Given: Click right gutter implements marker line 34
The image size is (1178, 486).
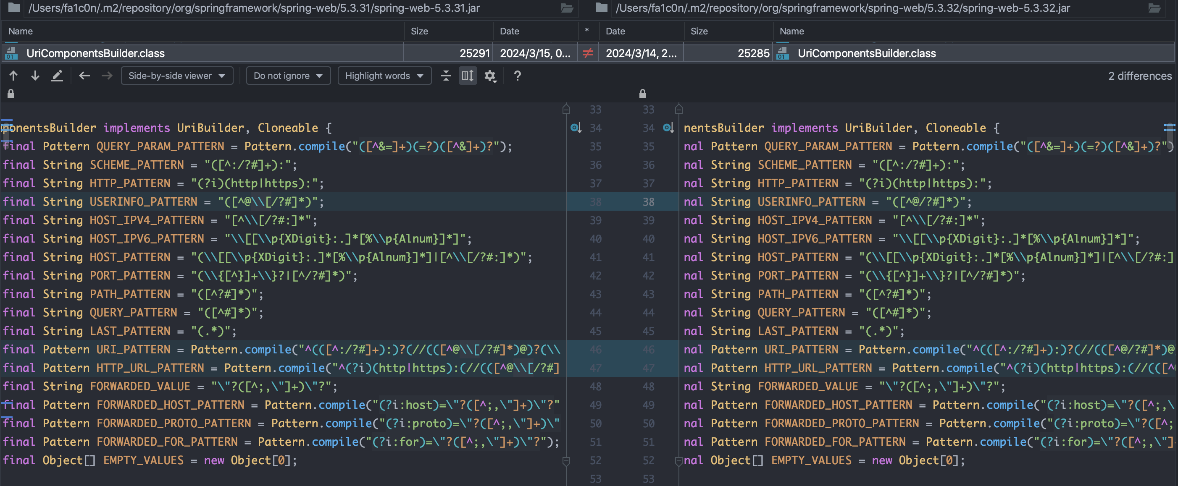Looking at the screenshot, I should (x=668, y=128).
